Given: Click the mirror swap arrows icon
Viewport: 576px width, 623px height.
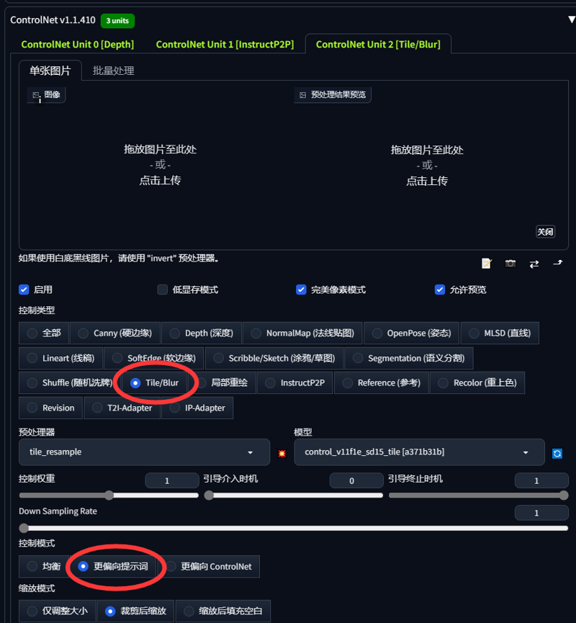Looking at the screenshot, I should (x=534, y=264).
